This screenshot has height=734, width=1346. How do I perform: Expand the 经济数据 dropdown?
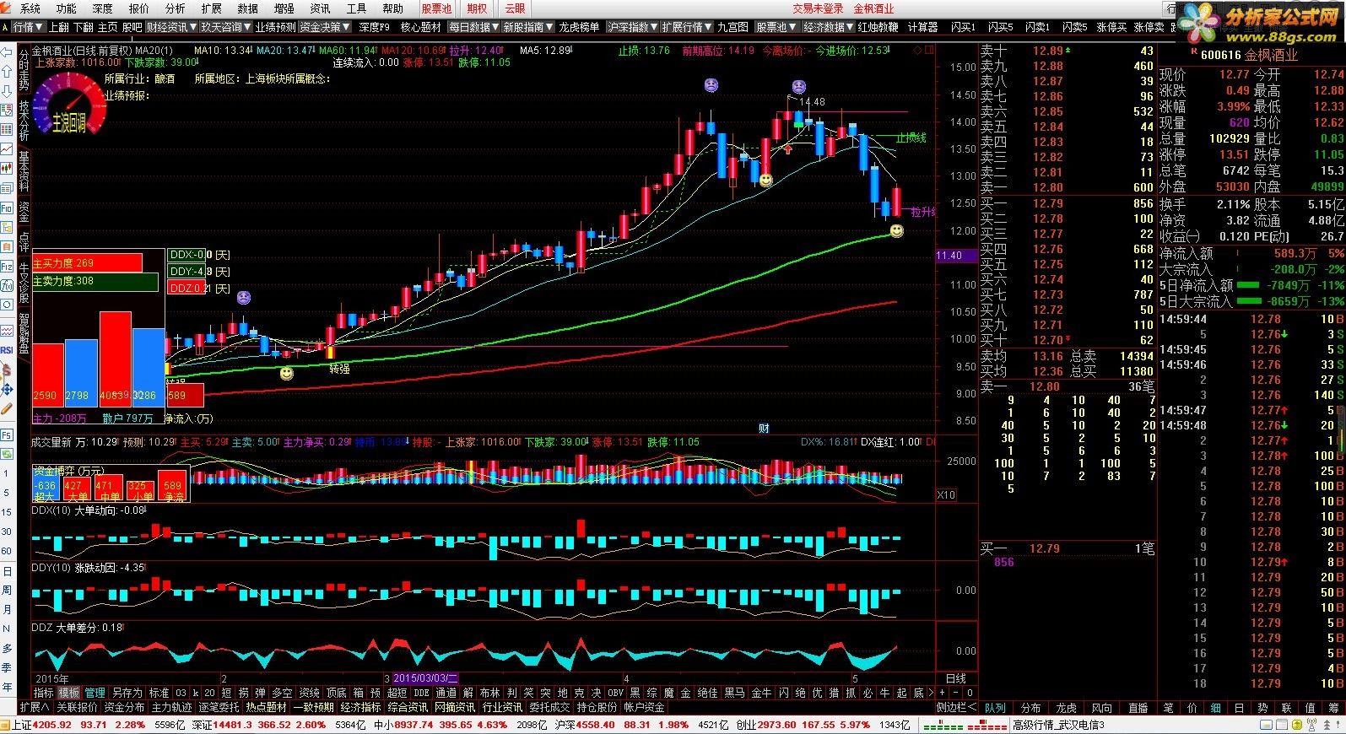pos(828,27)
